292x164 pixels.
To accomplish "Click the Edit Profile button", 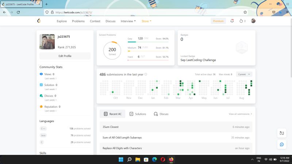I will [65, 56].
